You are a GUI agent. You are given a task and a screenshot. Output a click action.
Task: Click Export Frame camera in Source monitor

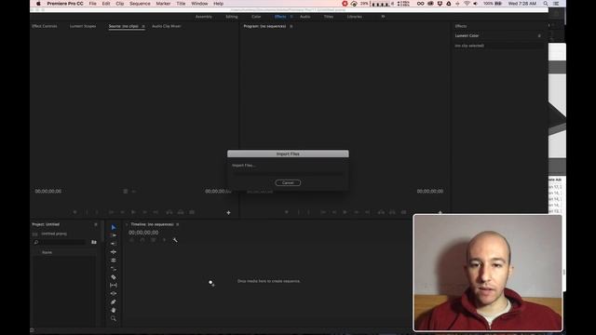(192, 212)
